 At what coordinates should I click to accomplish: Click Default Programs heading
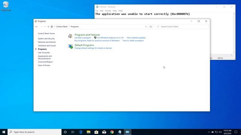coord(84,45)
